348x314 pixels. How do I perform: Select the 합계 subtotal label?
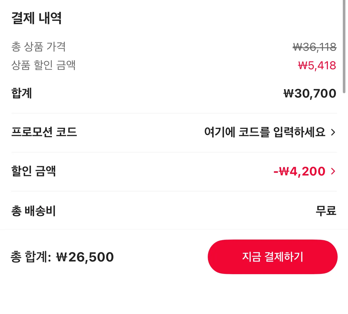pos(22,93)
